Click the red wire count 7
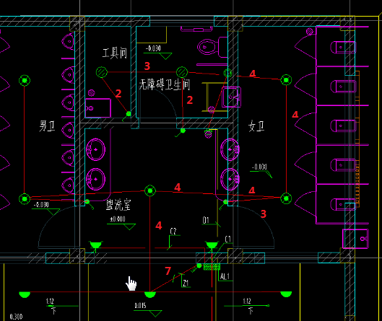The image size is (382, 321). 168,271
